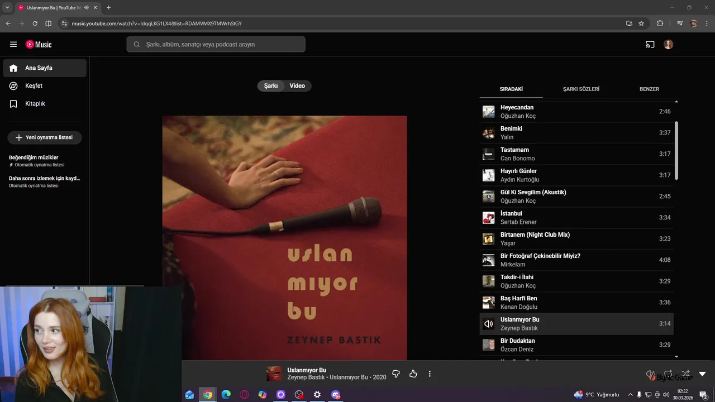Open Microsoft Edge from the taskbar
This screenshot has width=715, height=402.
pyautogui.click(x=226, y=395)
